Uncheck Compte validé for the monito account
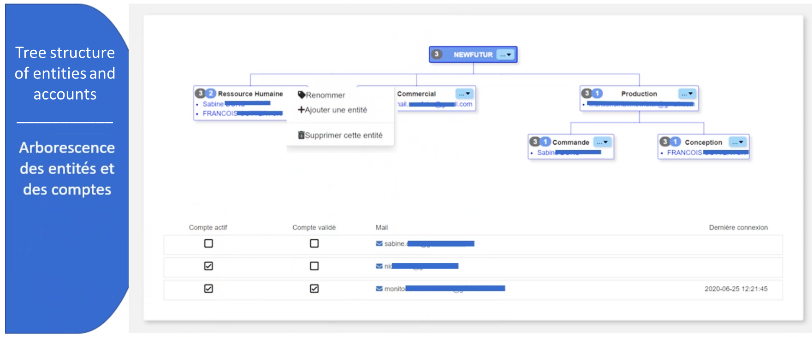The height and width of the screenshot is (337, 812). pos(314,289)
